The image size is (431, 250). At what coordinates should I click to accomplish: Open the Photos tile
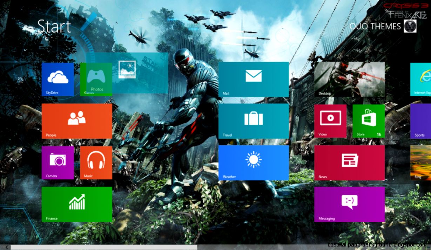pos(127,73)
